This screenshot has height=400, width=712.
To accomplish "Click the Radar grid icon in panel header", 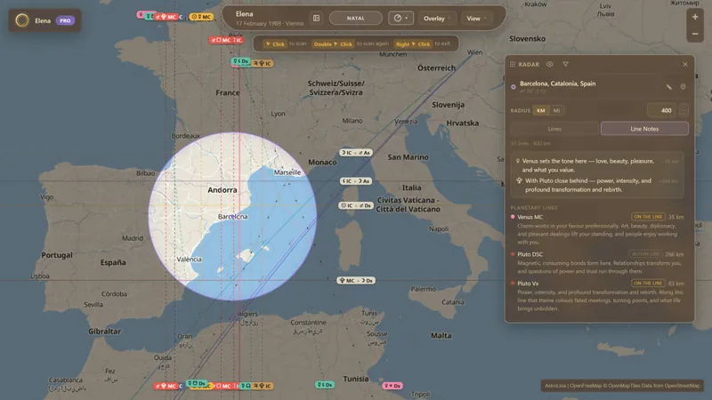I will click(513, 64).
